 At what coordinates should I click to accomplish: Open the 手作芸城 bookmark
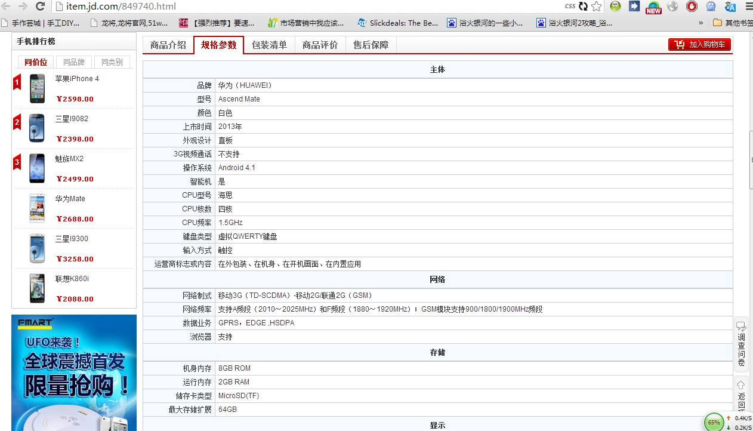pos(41,23)
